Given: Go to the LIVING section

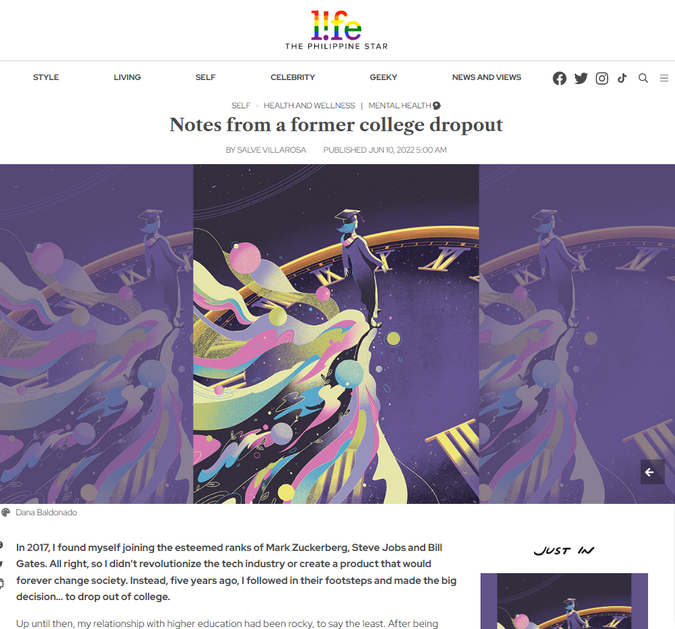Looking at the screenshot, I should pos(127,77).
